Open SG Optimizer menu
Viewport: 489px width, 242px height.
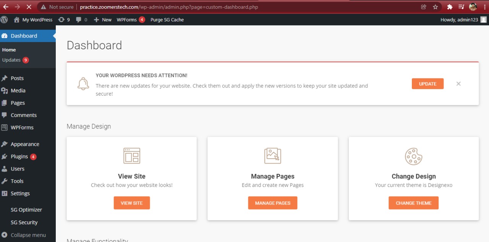coord(26,210)
